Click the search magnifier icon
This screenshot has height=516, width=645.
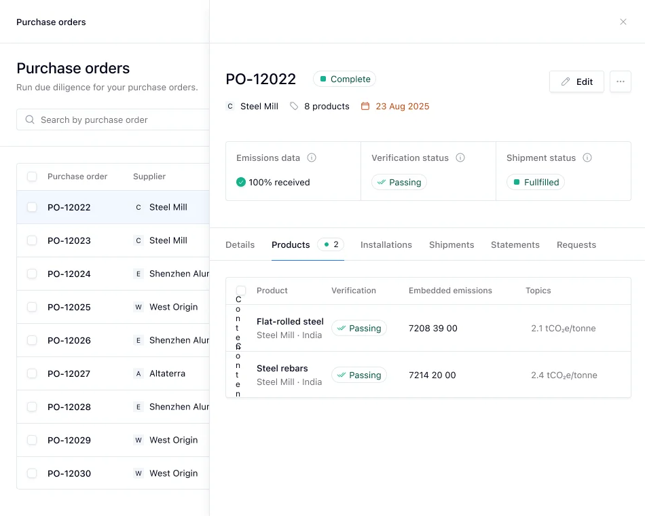[30, 119]
